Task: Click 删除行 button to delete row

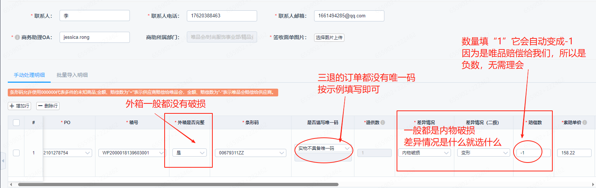Action: pyautogui.click(x=48, y=106)
